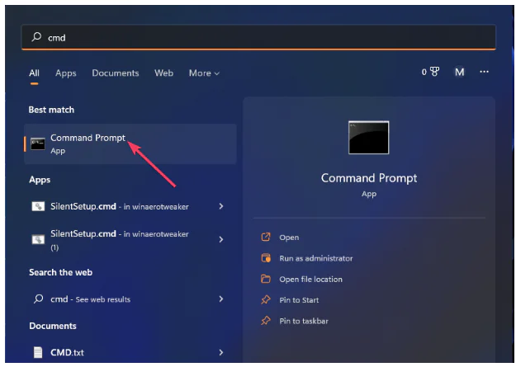Expand SilentSetup.cmd (1) chevron
The image size is (516, 367).
[x=221, y=239]
